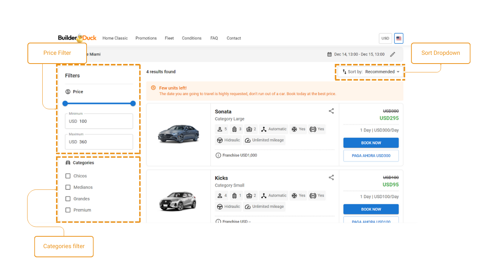Image resolution: width=488 pixels, height=274 pixels.
Task: Select the Grandes category checkbox
Action: click(x=68, y=199)
